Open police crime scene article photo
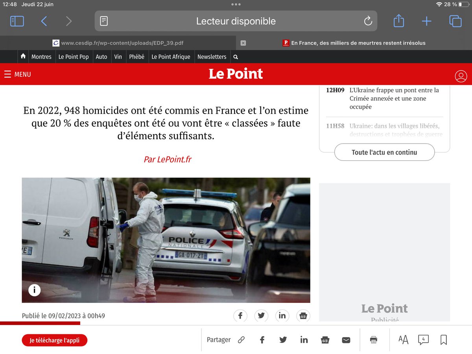Screen dimensions: 472x354 click(x=166, y=240)
